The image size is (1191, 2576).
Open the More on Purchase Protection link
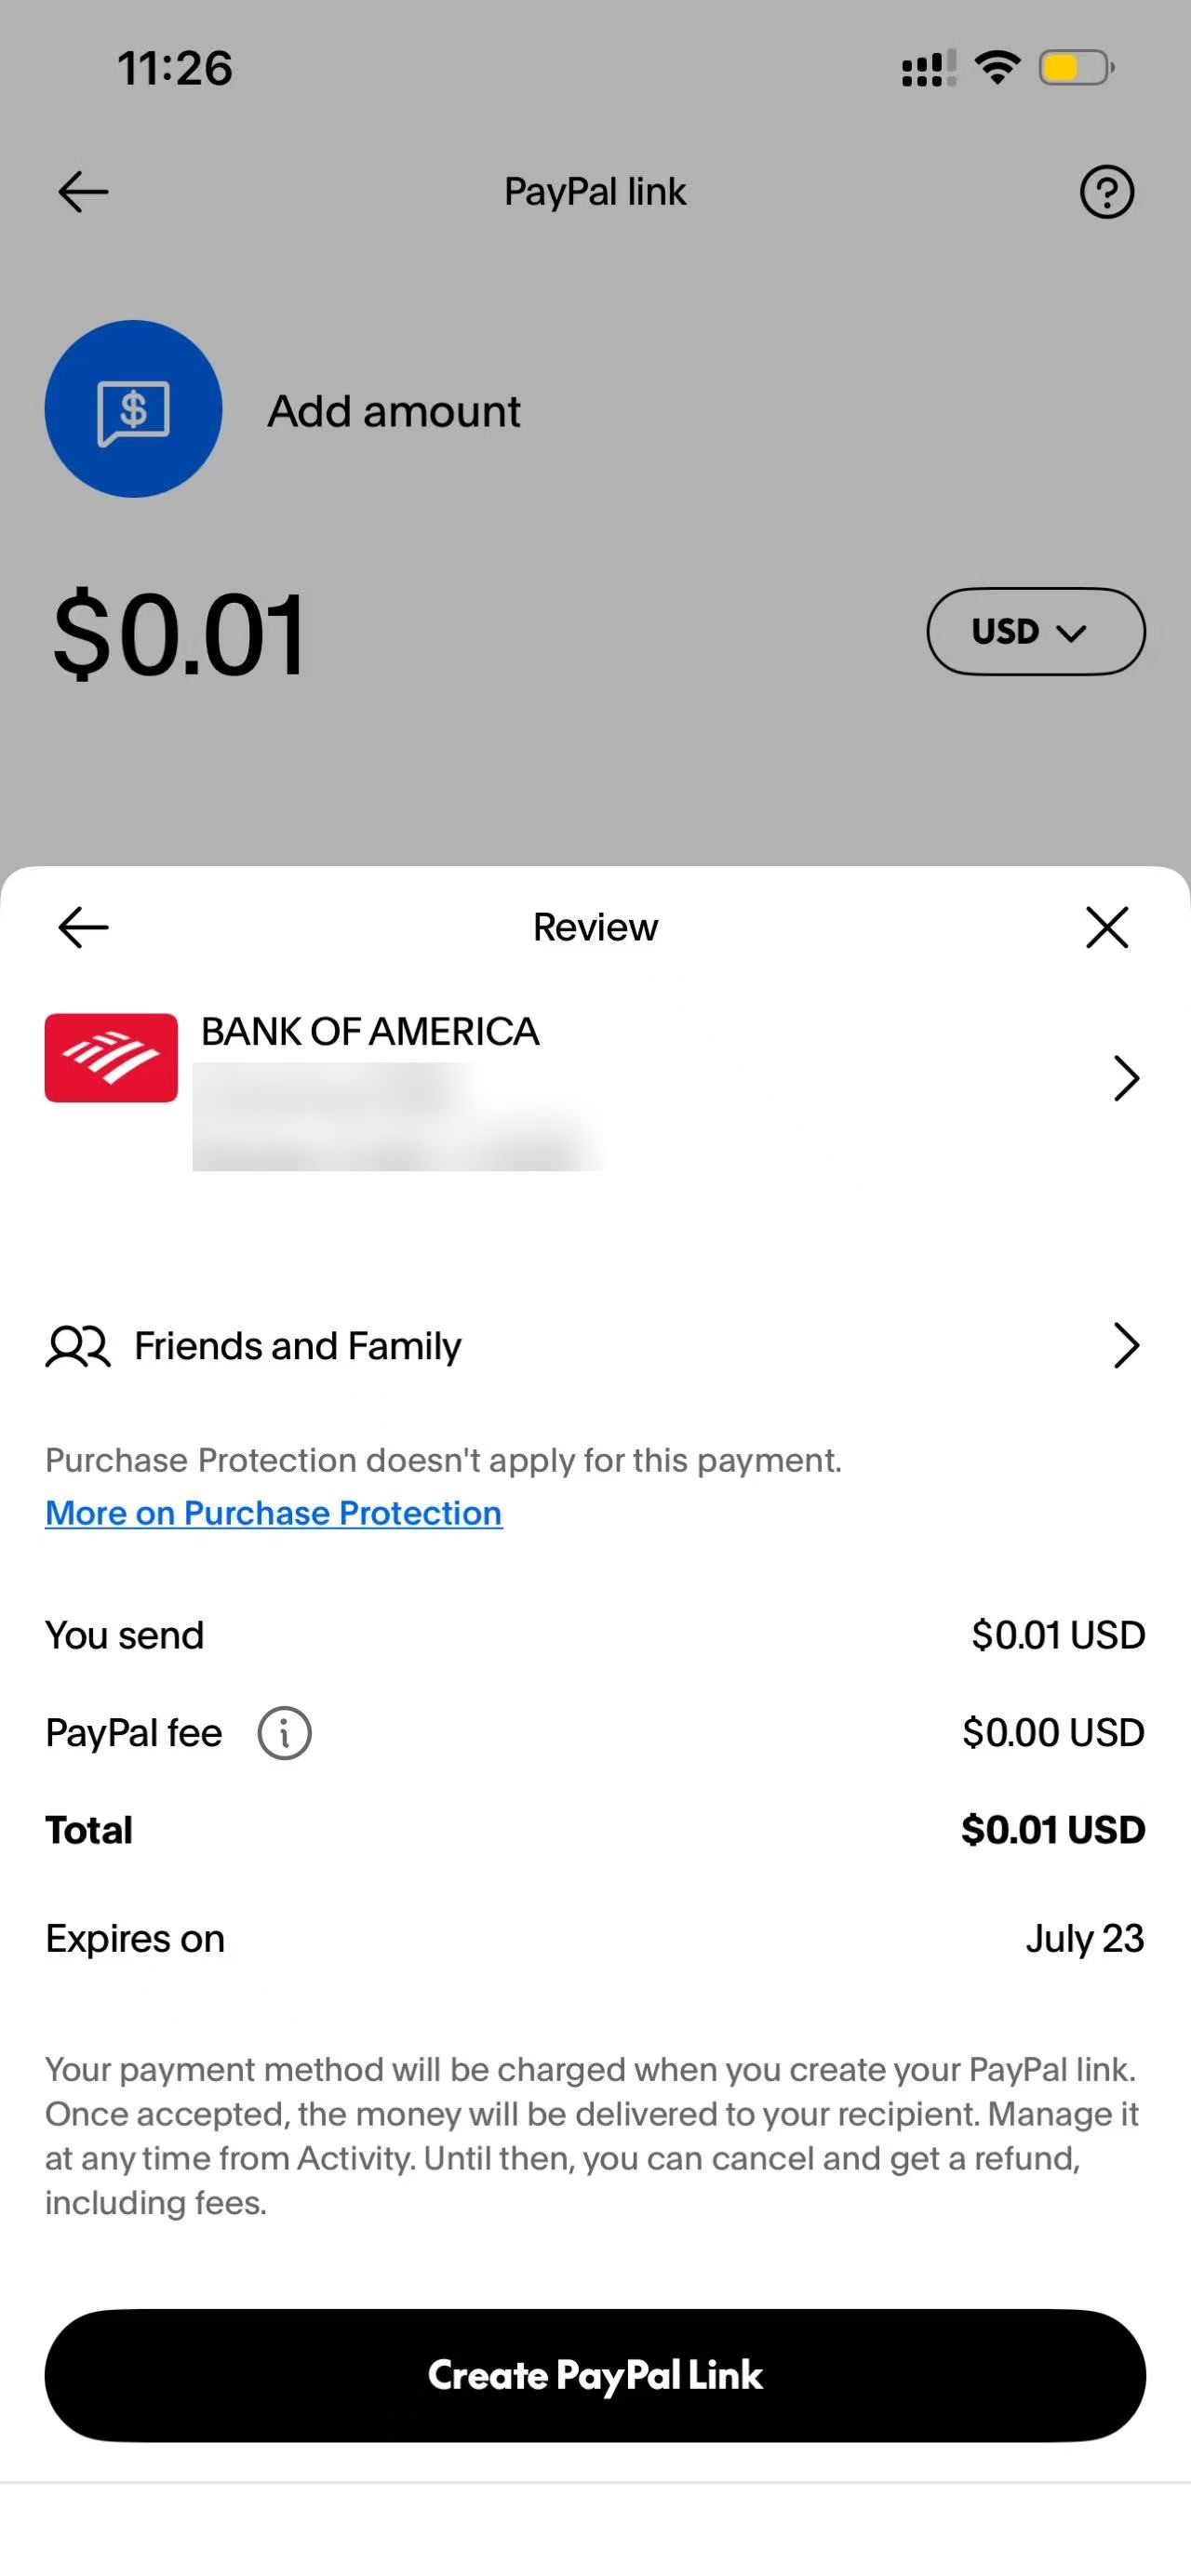273,1513
